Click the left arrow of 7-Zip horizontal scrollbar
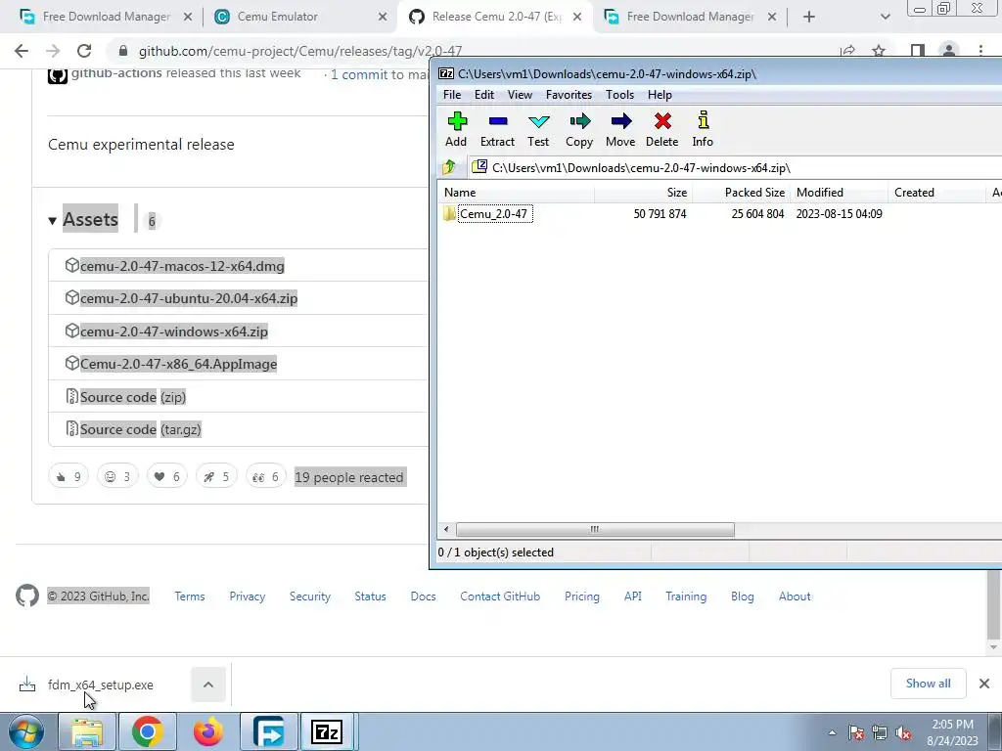 [x=446, y=529]
